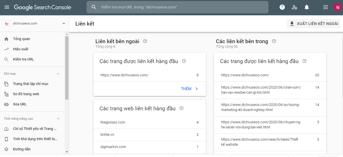Open the account avatar N
This screenshot has width=343, height=157.
(338, 7)
